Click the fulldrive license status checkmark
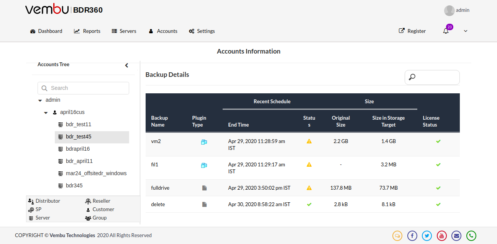The width and height of the screenshot is (497, 244). tap(438, 188)
